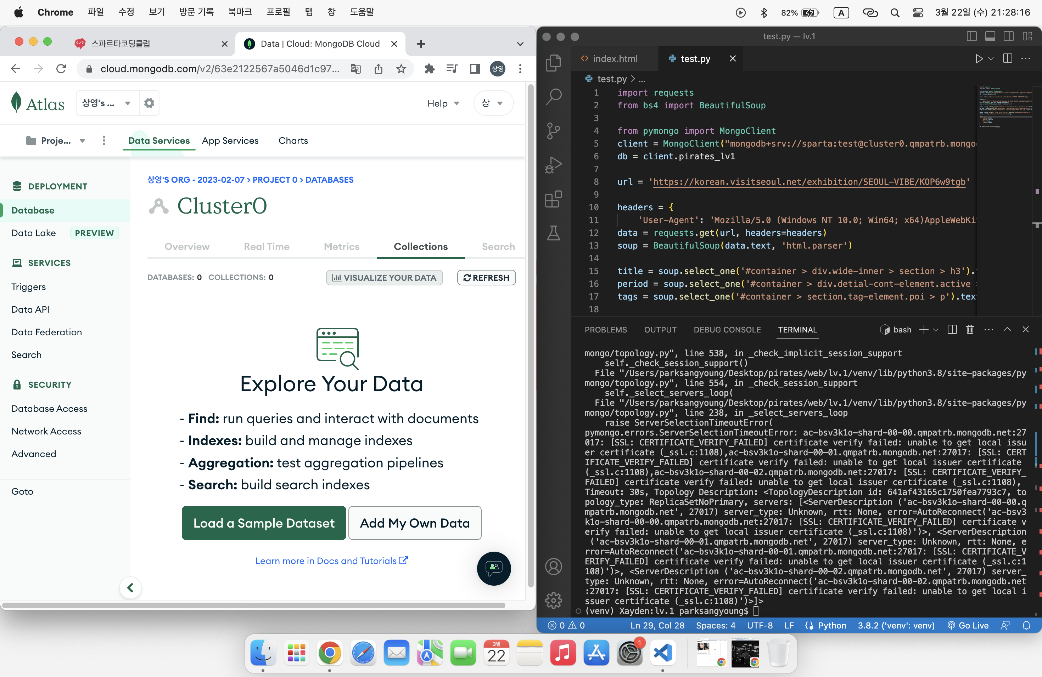The image size is (1042, 677).
Task: Open Learn more in Docs and Tutorials link
Action: click(331, 561)
